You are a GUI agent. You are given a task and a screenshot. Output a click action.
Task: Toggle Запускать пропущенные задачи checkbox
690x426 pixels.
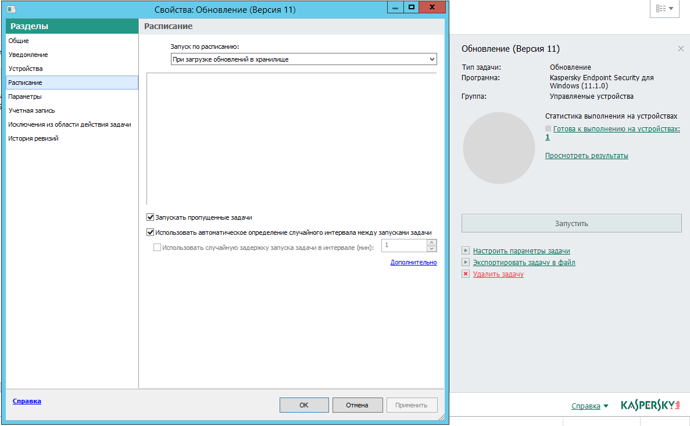pyautogui.click(x=150, y=217)
